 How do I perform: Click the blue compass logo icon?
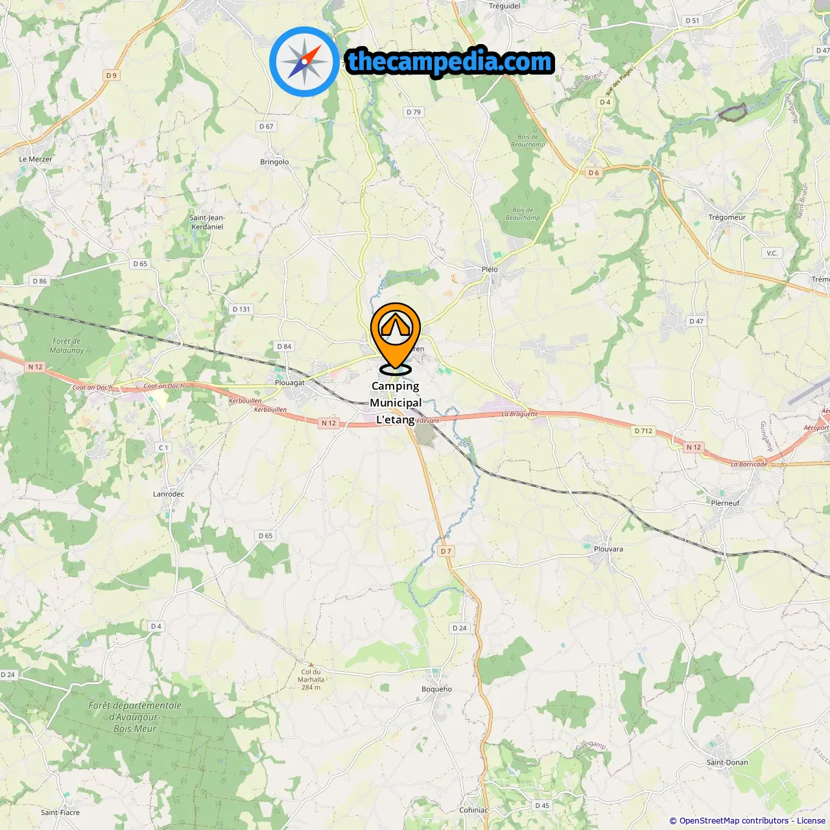tap(304, 62)
